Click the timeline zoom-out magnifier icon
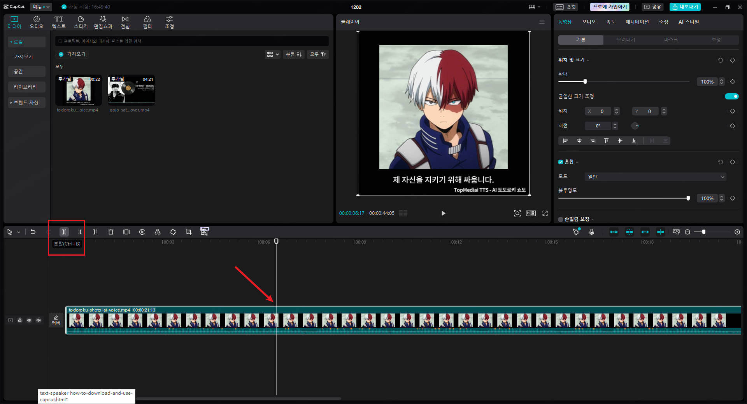 (x=687, y=232)
